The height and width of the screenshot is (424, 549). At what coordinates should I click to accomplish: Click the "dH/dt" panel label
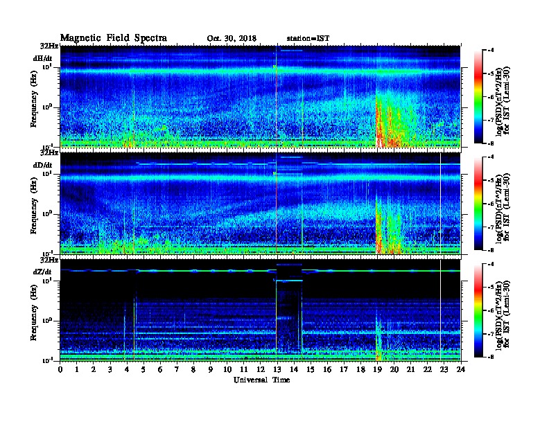click(43, 59)
